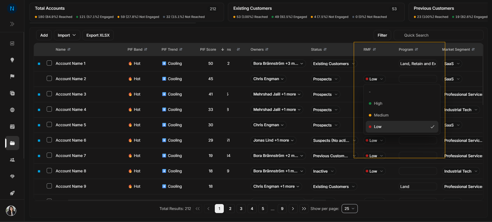Open the lightbulb insights sidebar icon
This screenshot has width=492, height=222.
(12, 60)
